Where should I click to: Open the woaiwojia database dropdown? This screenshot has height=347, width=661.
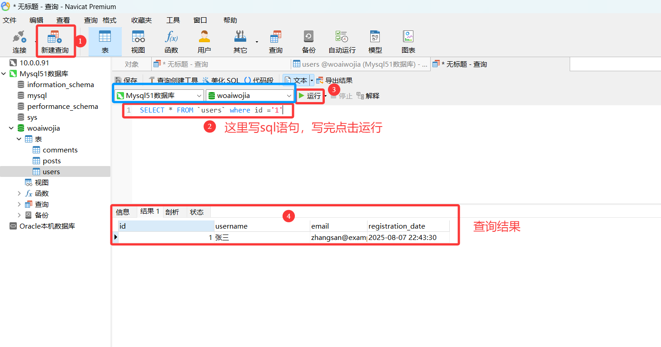250,96
